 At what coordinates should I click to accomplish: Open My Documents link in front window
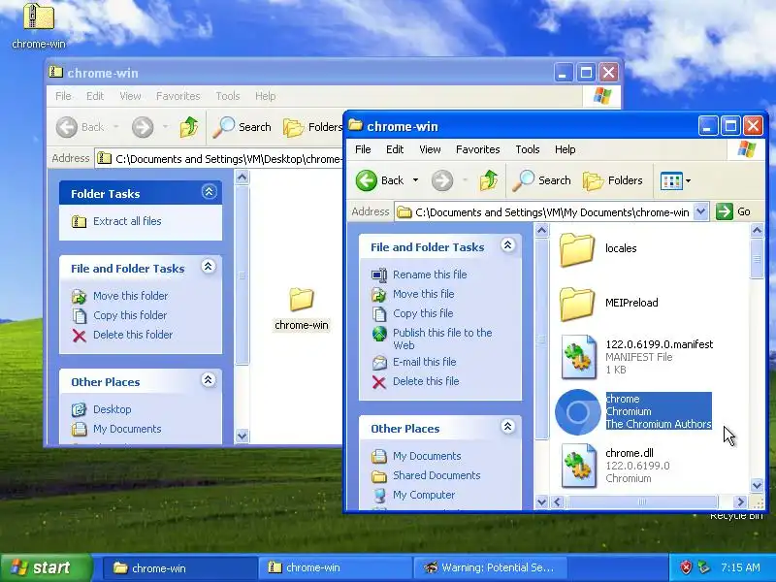pos(427,456)
